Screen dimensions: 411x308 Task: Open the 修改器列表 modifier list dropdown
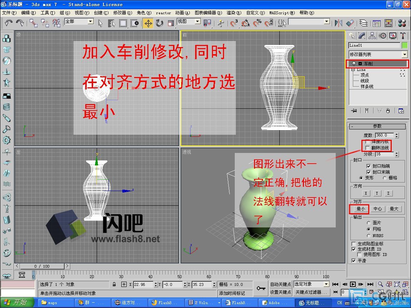pyautogui.click(x=404, y=55)
